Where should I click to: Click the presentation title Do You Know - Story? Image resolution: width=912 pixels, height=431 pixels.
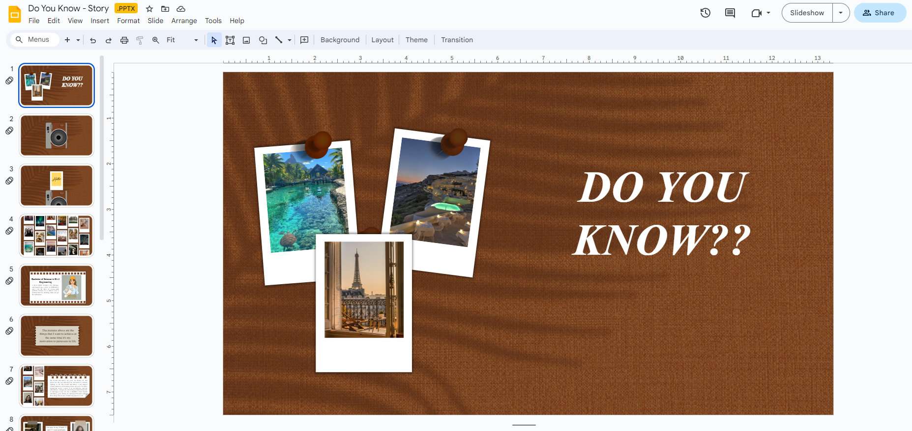(68, 8)
